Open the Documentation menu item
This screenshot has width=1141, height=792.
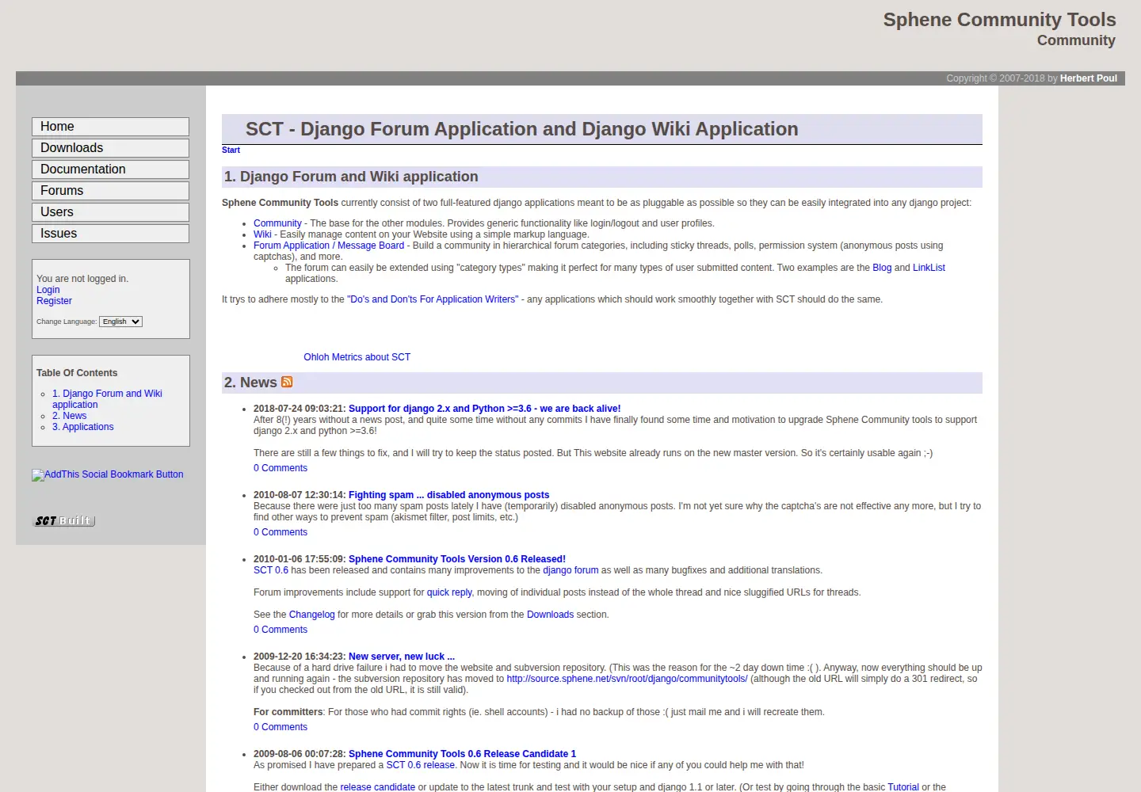(x=110, y=169)
